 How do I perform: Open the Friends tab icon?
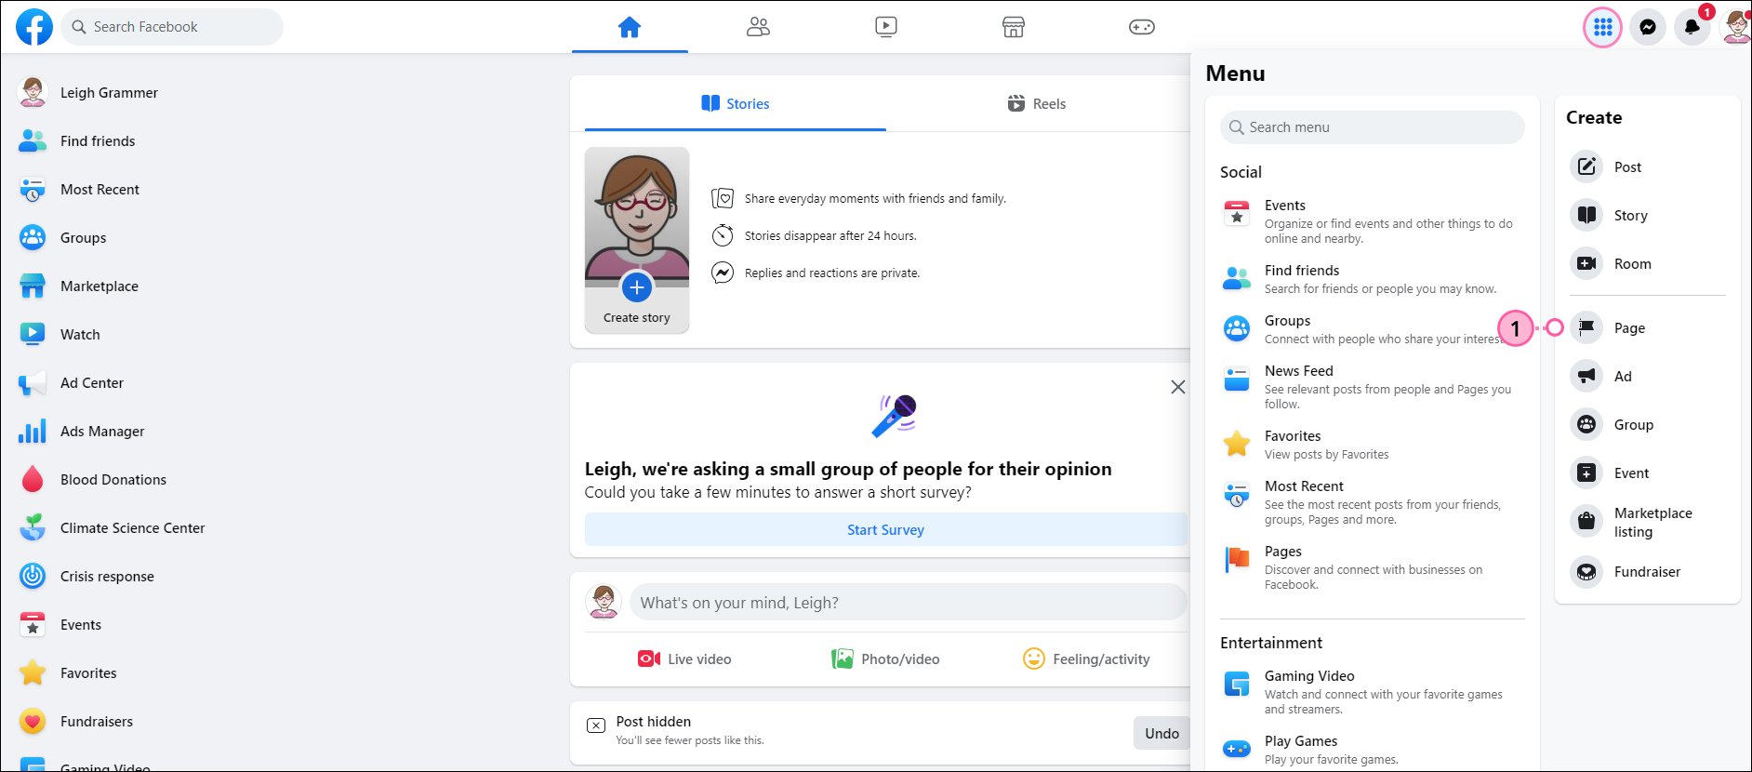tap(758, 27)
